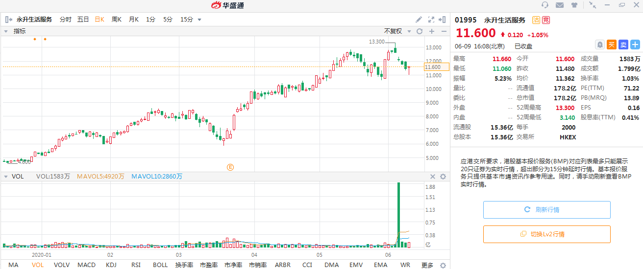Toggle the 市盈率 PE indicator
This screenshot has height=269, width=643.
click(209, 265)
